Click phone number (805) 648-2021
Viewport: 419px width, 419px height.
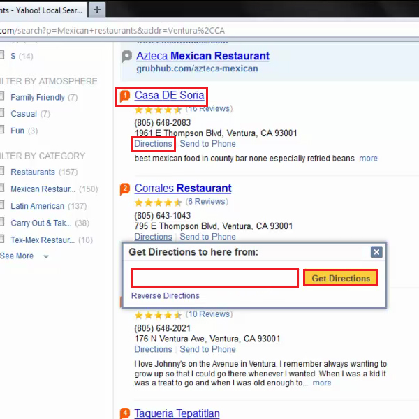(163, 328)
